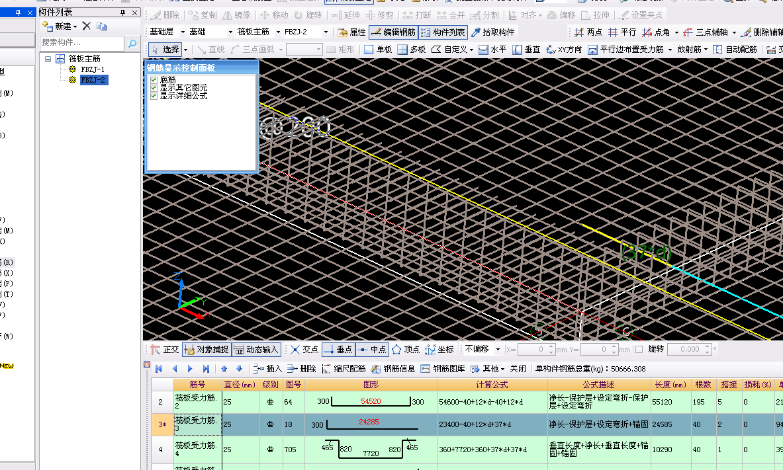This screenshot has height=470, width=783.
Task: Toggle 中点 midpoint snap
Action: [x=372, y=350]
